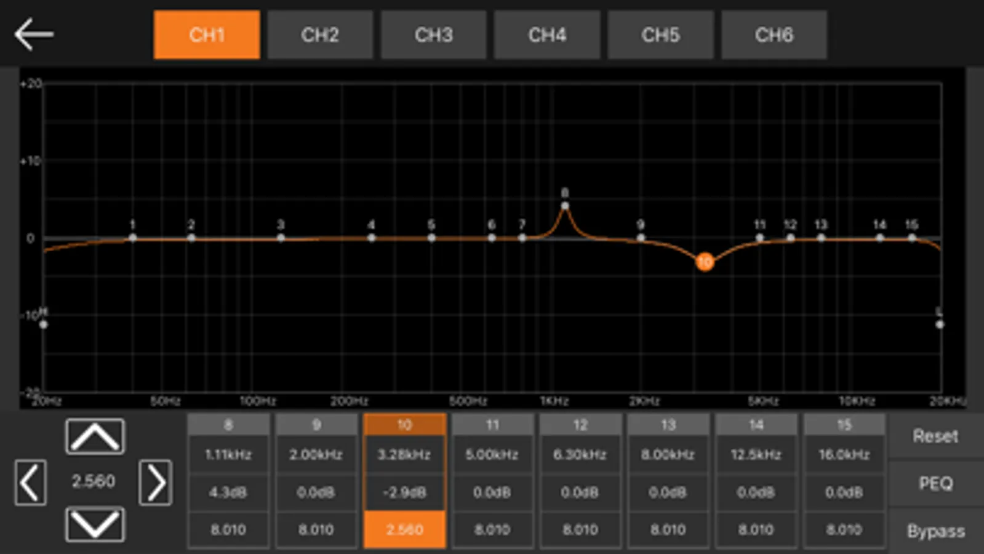Select previous band with left chevron
Screen dimensions: 984x554
30,482
